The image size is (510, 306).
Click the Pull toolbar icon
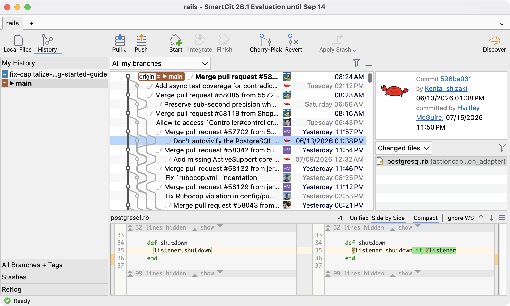coord(120,40)
